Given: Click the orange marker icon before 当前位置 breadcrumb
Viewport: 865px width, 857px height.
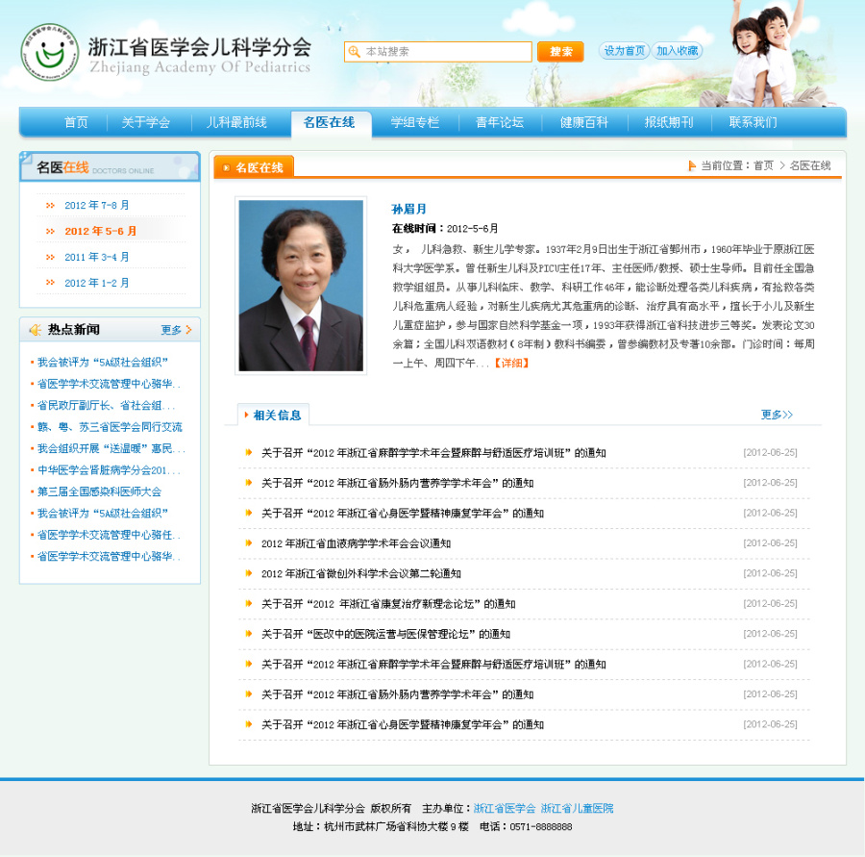Looking at the screenshot, I should click(x=691, y=164).
